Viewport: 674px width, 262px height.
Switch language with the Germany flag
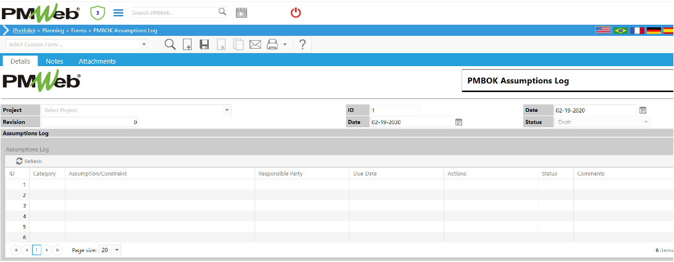[654, 30]
